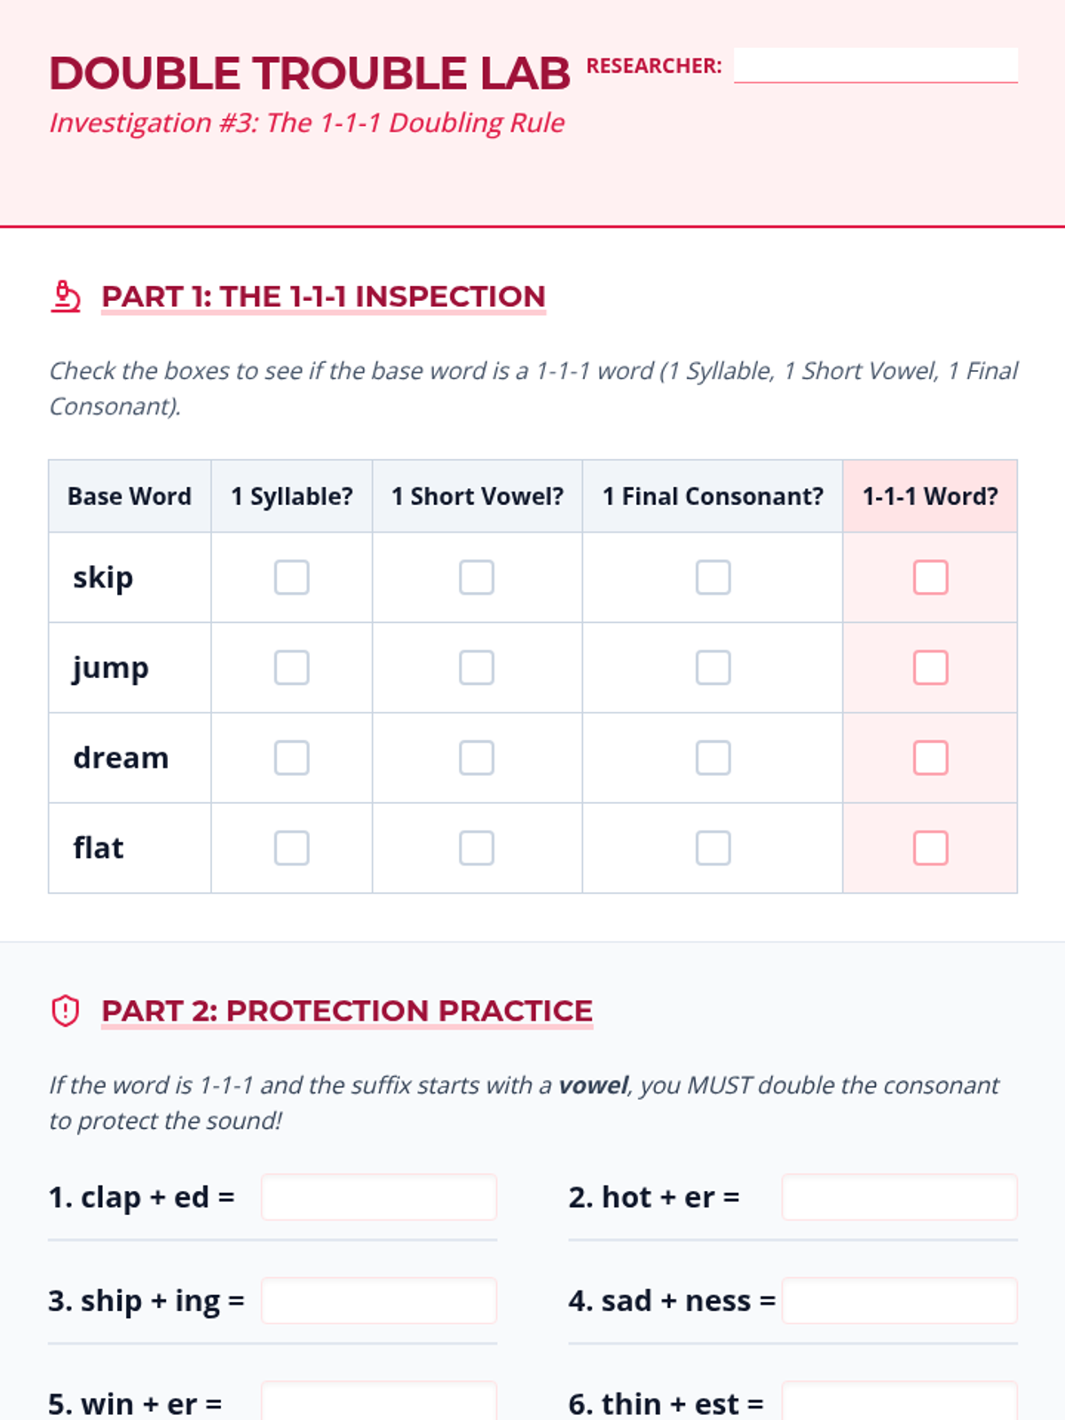Click the microscope icon beside Part 1
The height and width of the screenshot is (1420, 1065).
pyautogui.click(x=66, y=296)
